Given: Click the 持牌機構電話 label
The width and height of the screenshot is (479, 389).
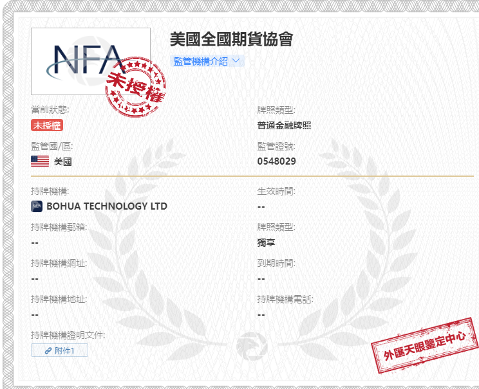Looking at the screenshot, I should 285,299.
